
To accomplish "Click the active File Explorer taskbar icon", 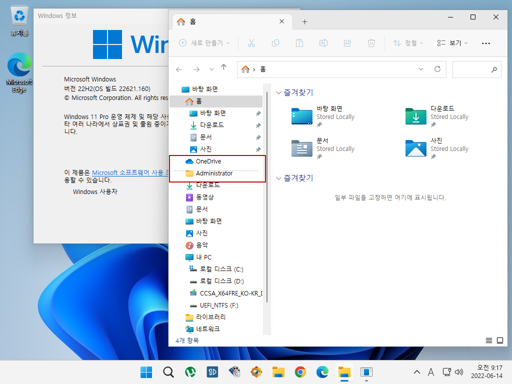I will [x=344, y=372].
